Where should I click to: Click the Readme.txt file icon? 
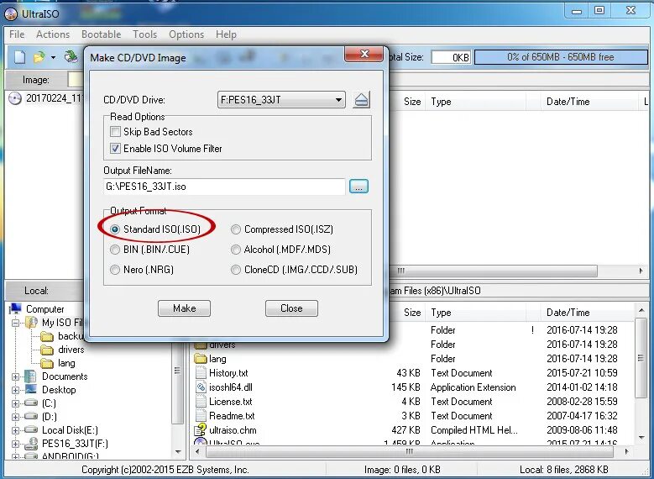point(201,415)
